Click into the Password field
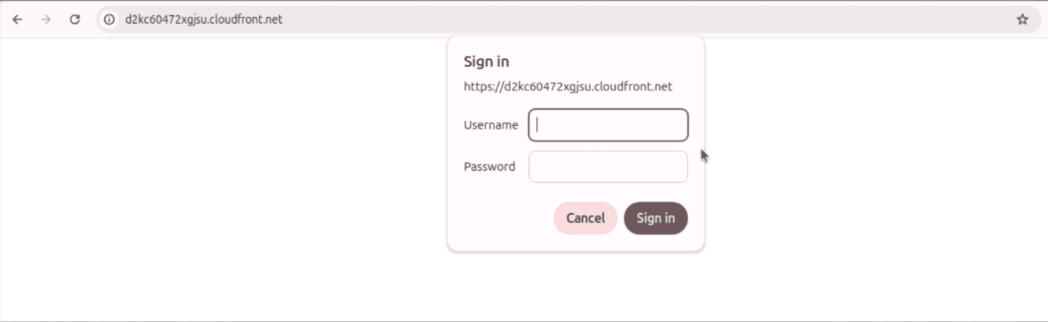Image resolution: width=1048 pixels, height=322 pixels. pos(607,167)
